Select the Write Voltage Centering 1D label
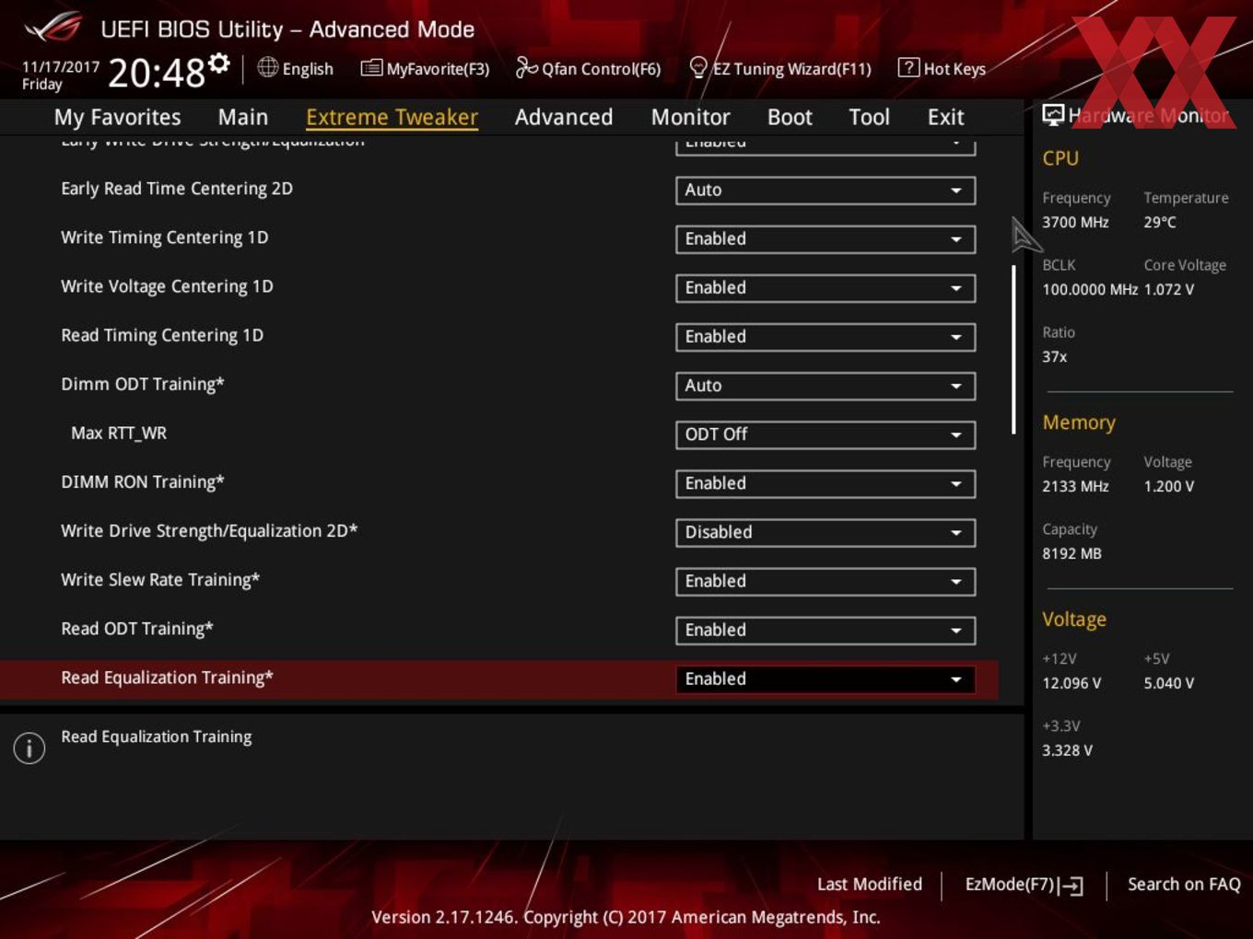This screenshot has width=1253, height=939. 167,286
